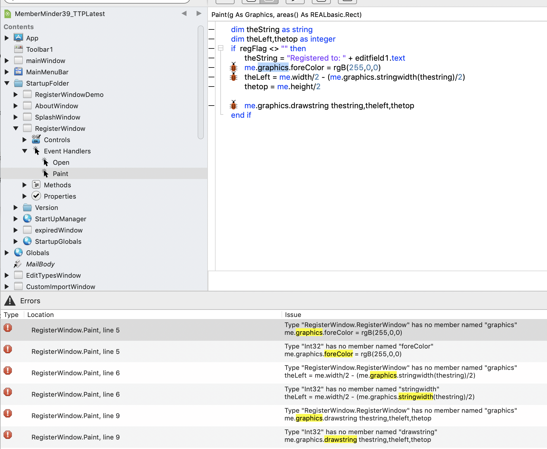Screen dimensions: 547x449
Task: Expand the Methods group
Action: click(24, 185)
